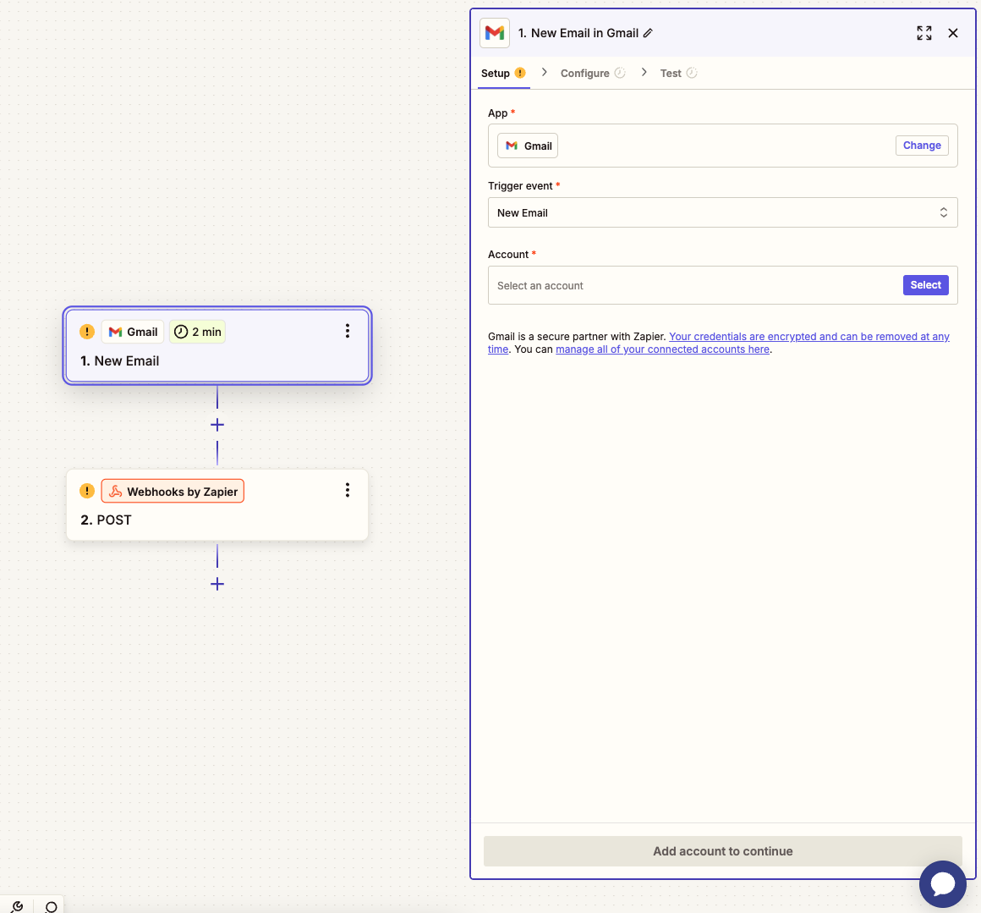Screen dimensions: 981x913
Task: Click the Gmail icon in the panel header
Action: tap(495, 33)
